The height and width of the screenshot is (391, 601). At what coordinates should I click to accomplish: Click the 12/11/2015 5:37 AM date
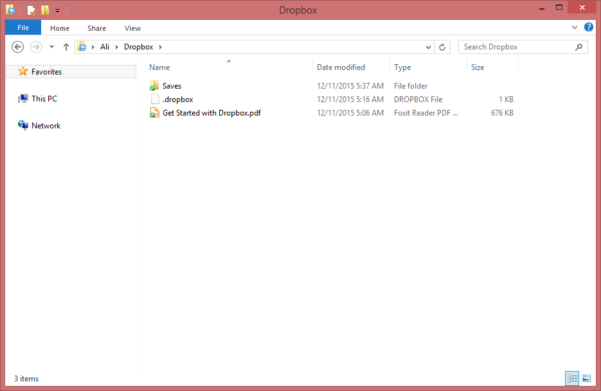pos(350,86)
